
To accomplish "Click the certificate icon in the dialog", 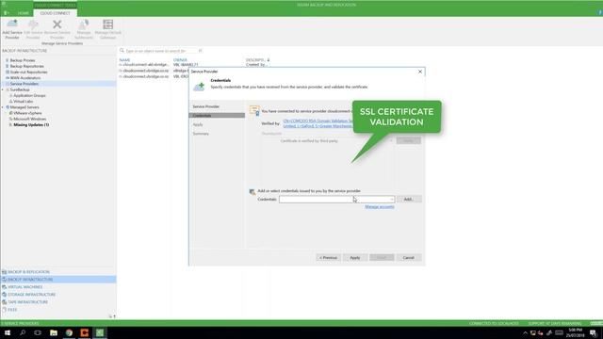I will click(x=254, y=110).
